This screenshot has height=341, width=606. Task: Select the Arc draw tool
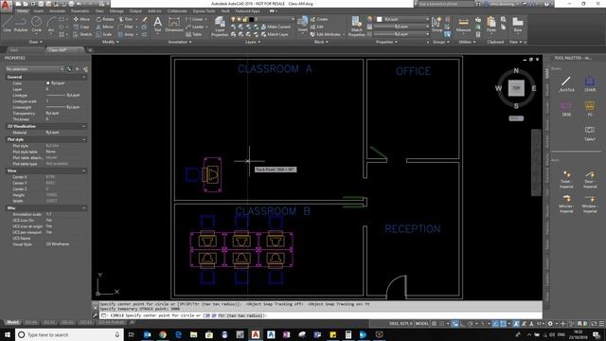coord(50,25)
